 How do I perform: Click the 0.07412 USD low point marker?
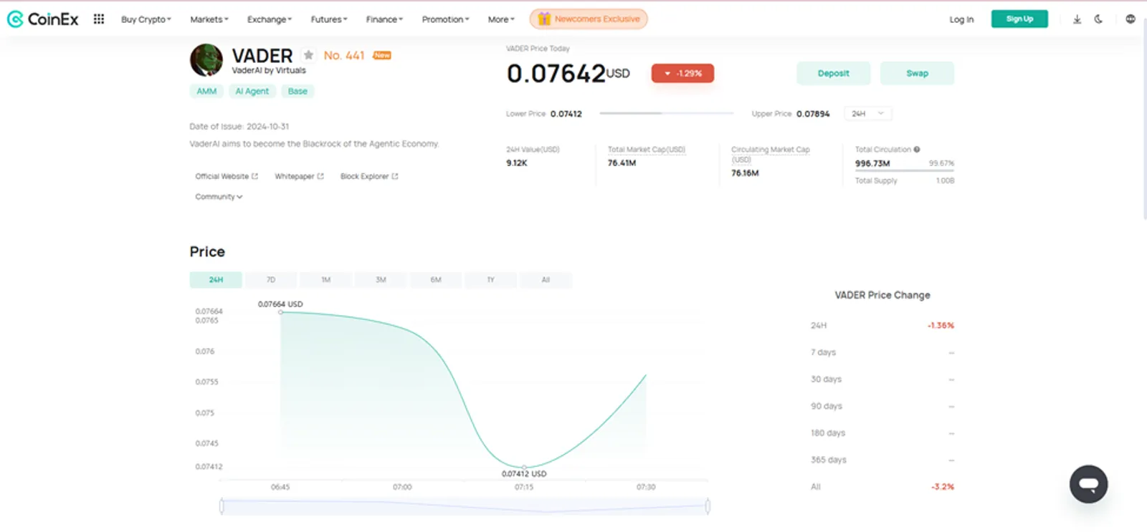point(524,467)
